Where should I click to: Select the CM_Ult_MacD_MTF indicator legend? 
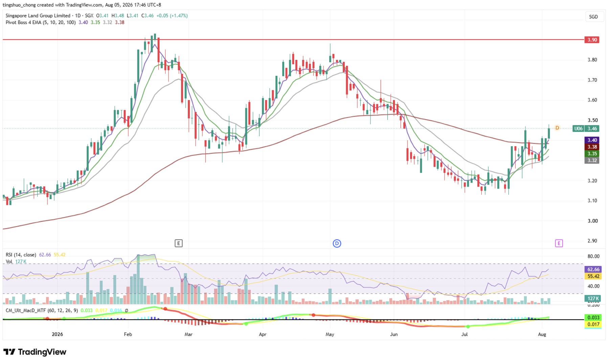tap(42, 310)
